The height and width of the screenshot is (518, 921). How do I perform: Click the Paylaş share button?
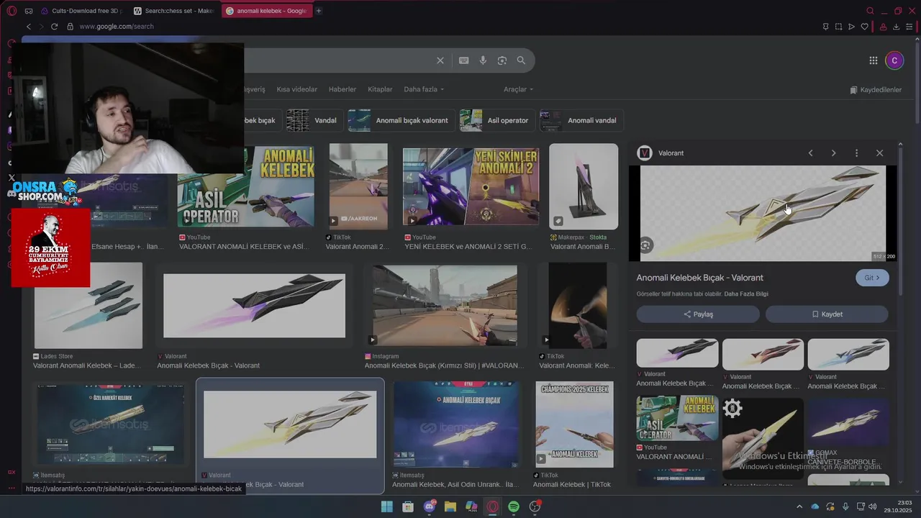pos(698,314)
